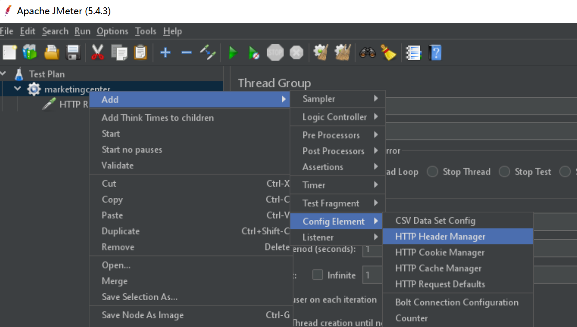Start the test with the green play icon
The image size is (577, 327).
(233, 53)
